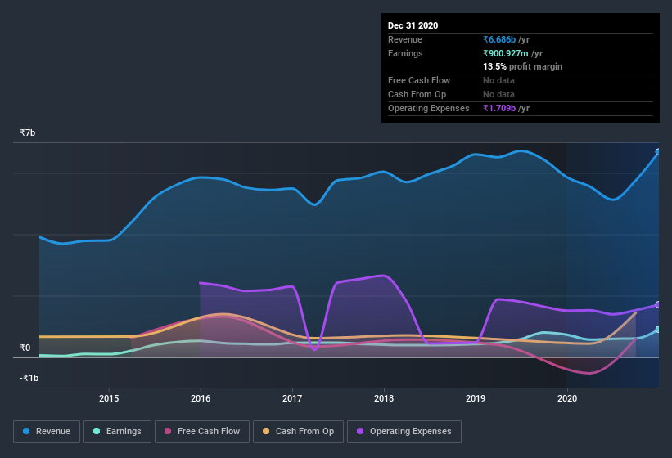Toggle the Free Cash Flow legend button
This screenshot has height=458, width=672.
tap(202, 432)
